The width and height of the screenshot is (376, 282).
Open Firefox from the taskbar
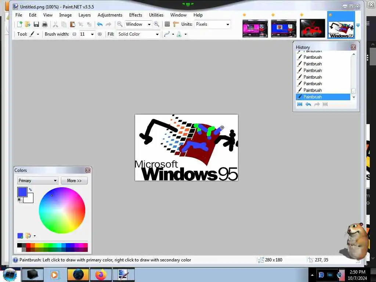click(101, 275)
